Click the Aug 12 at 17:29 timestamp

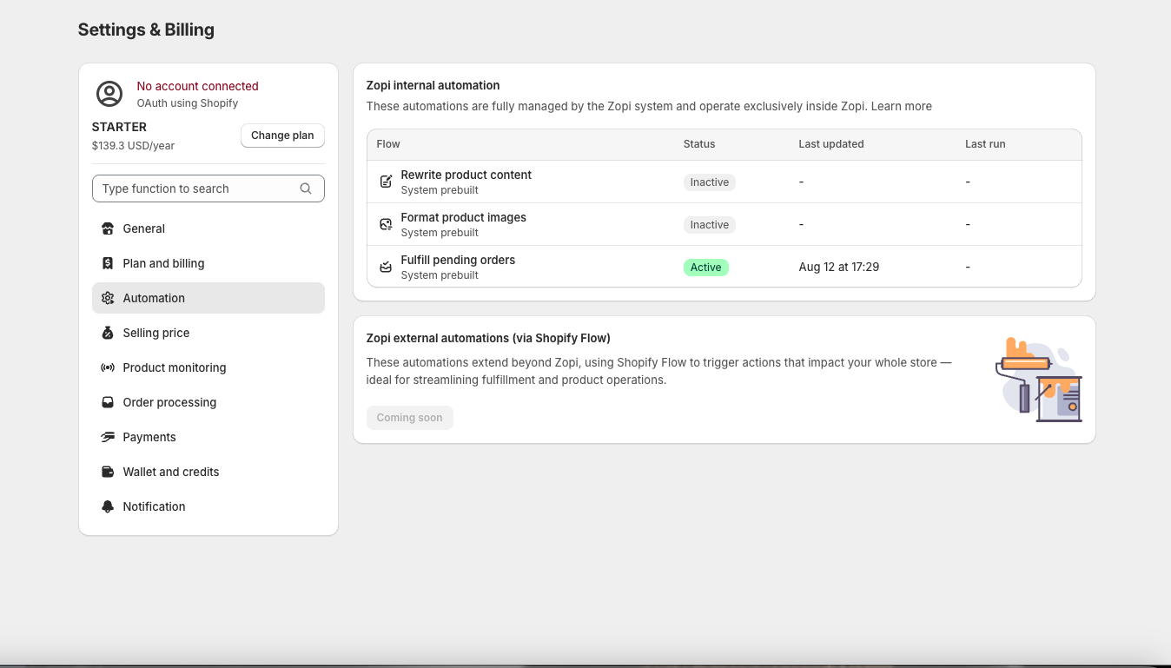(x=839, y=267)
